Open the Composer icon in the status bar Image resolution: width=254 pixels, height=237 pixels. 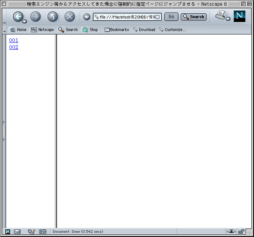coord(32,232)
